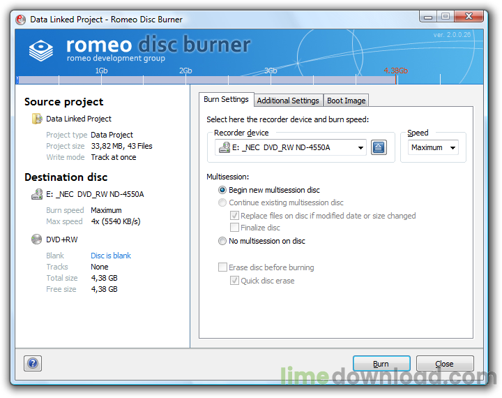Close window with the red X
The width and height of the screenshot is (502, 398).
[x=469, y=16]
